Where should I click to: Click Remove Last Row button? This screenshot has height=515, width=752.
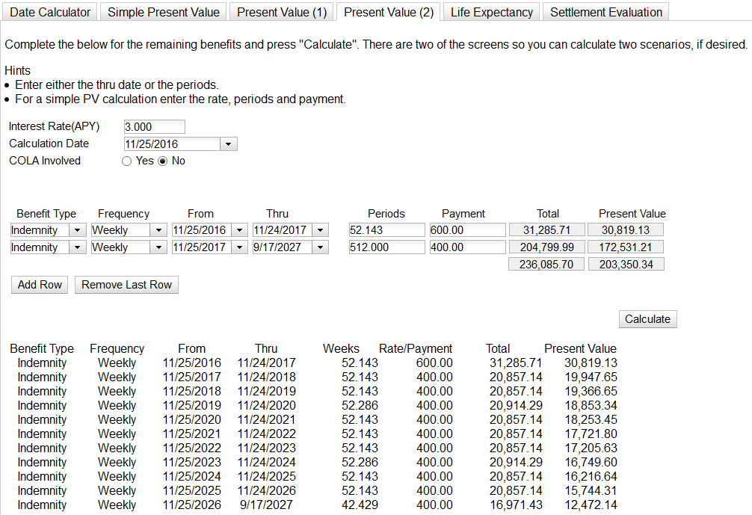(126, 285)
